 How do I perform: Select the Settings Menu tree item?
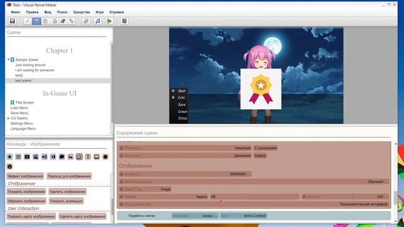(x=21, y=124)
